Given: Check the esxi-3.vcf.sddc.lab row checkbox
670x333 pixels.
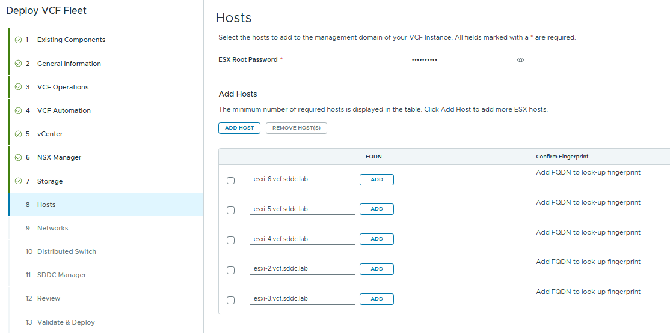Looking at the screenshot, I should point(230,300).
